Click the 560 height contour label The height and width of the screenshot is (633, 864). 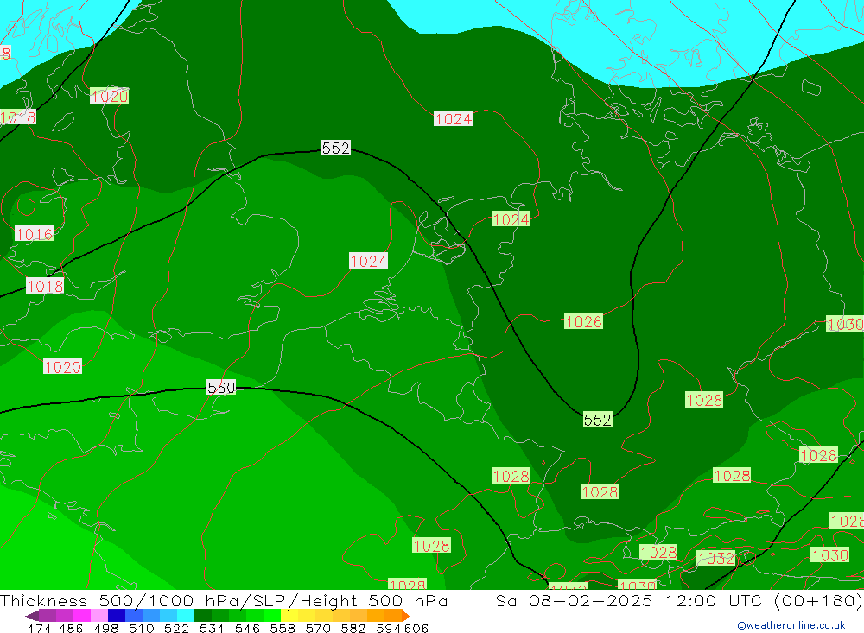point(221,387)
